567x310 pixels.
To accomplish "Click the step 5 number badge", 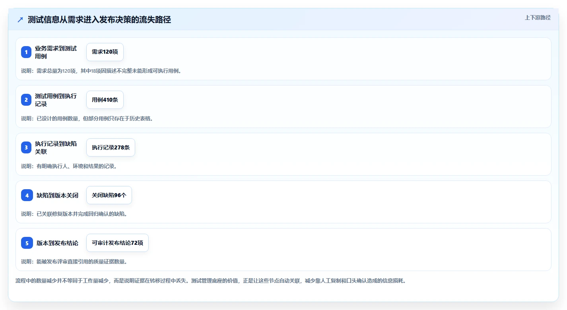I will point(27,243).
